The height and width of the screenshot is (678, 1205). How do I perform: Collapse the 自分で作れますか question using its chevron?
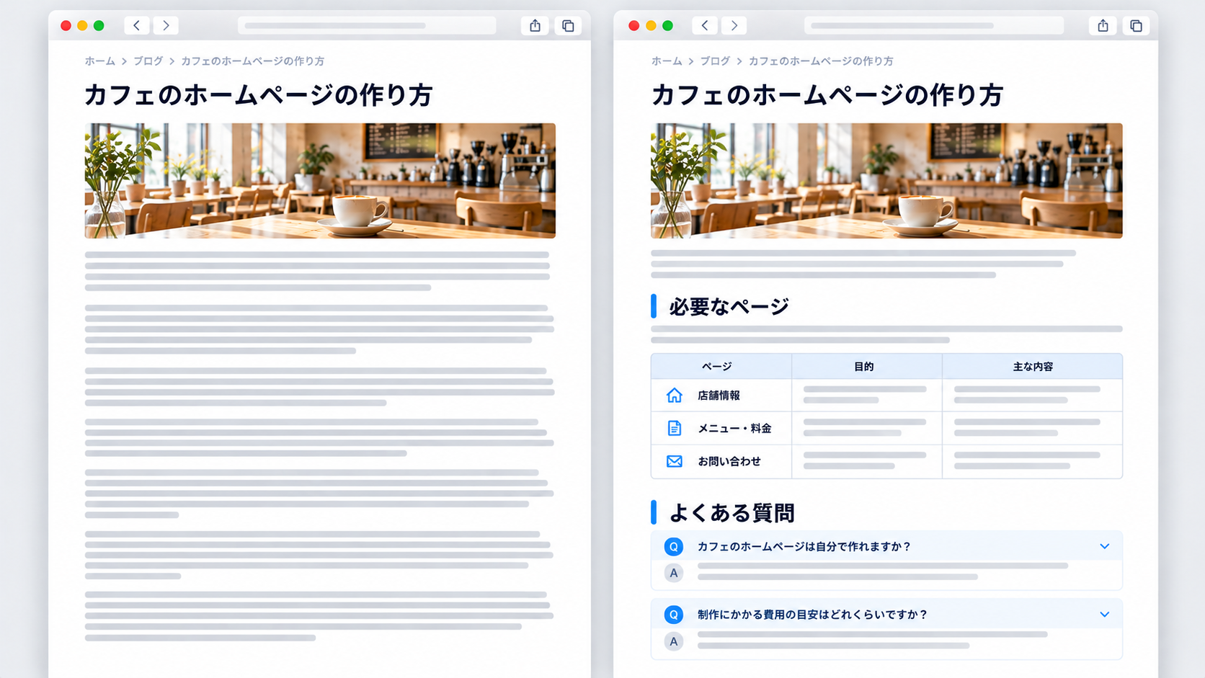1104,547
